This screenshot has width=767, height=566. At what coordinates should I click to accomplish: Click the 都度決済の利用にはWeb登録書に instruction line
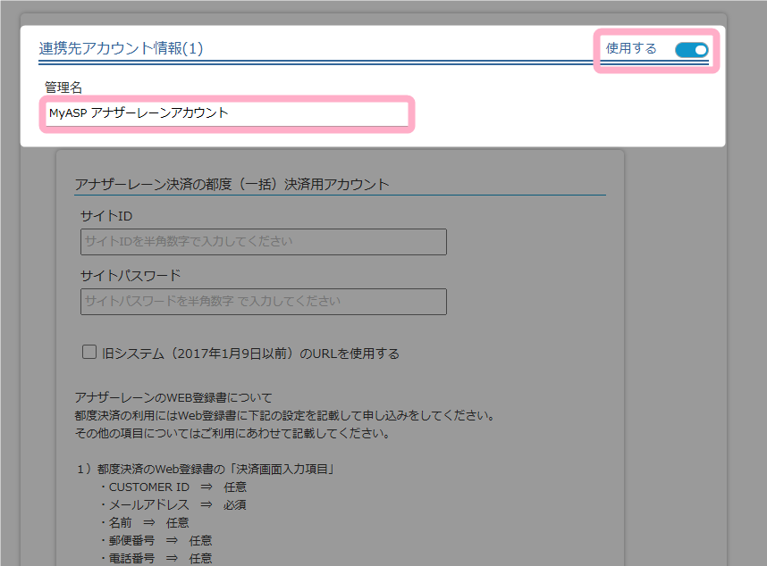coord(285,416)
